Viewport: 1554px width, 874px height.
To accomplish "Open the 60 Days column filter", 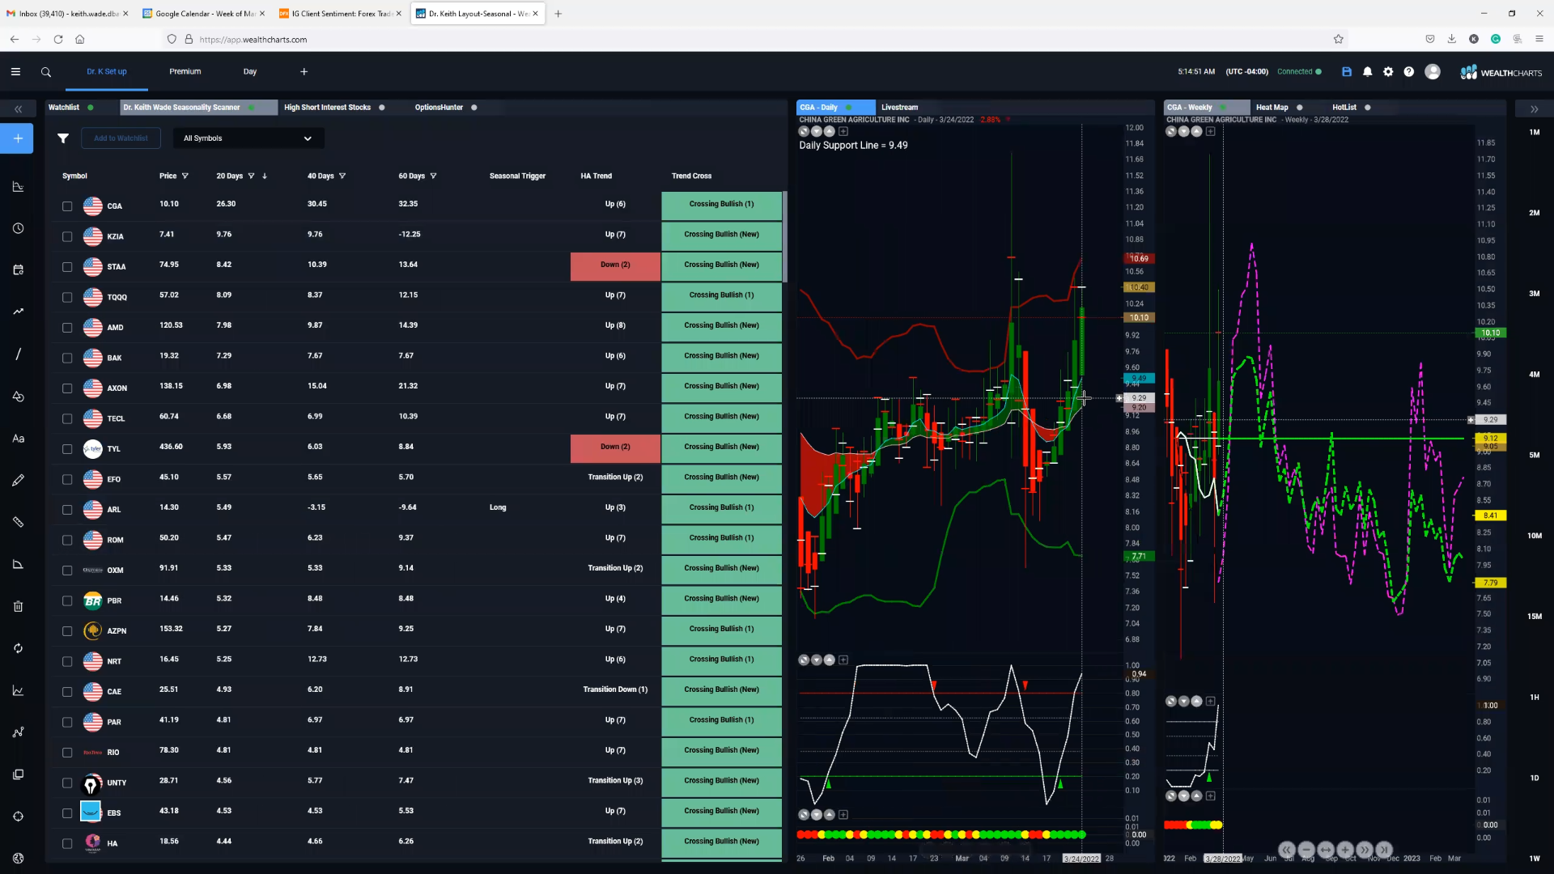I will coord(433,176).
